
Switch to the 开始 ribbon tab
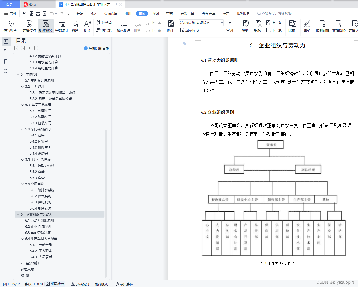(80, 14)
